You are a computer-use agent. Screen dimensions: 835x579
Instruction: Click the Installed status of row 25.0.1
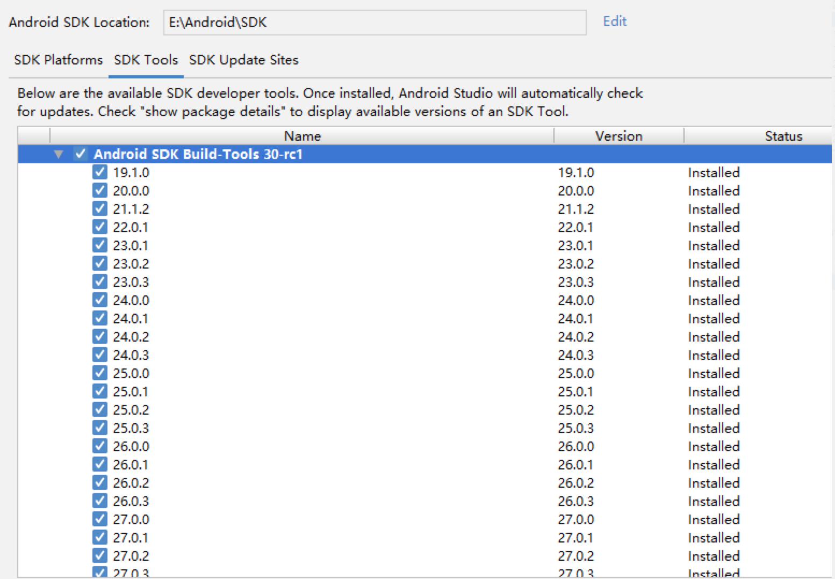pos(714,392)
